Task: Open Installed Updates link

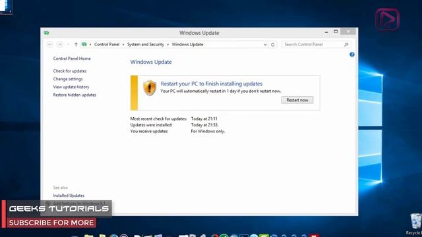Action: coord(69,196)
